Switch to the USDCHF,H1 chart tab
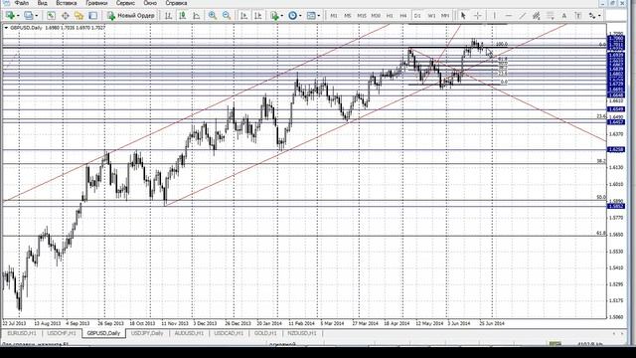This screenshot has height=358, width=636. (62, 333)
